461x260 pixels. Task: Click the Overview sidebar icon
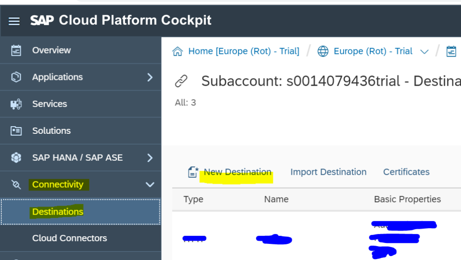click(x=16, y=50)
